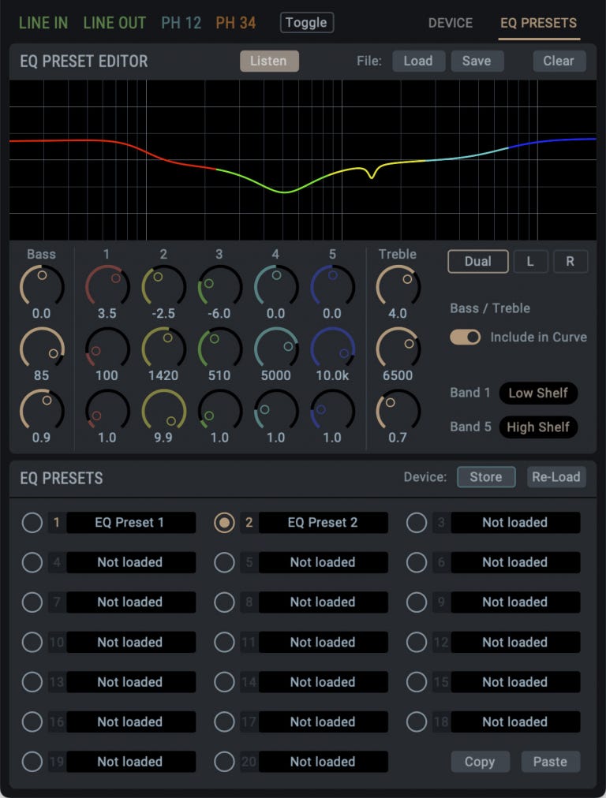This screenshot has height=798, width=606.
Task: Click Treble frequency knob showing 6500
Action: point(398,348)
